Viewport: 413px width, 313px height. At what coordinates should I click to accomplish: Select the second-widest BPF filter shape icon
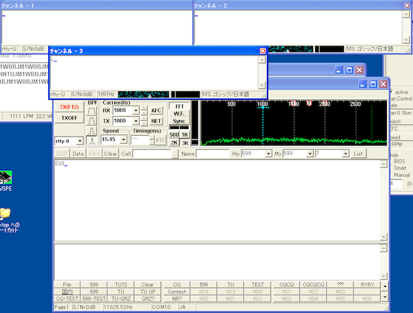point(91,121)
